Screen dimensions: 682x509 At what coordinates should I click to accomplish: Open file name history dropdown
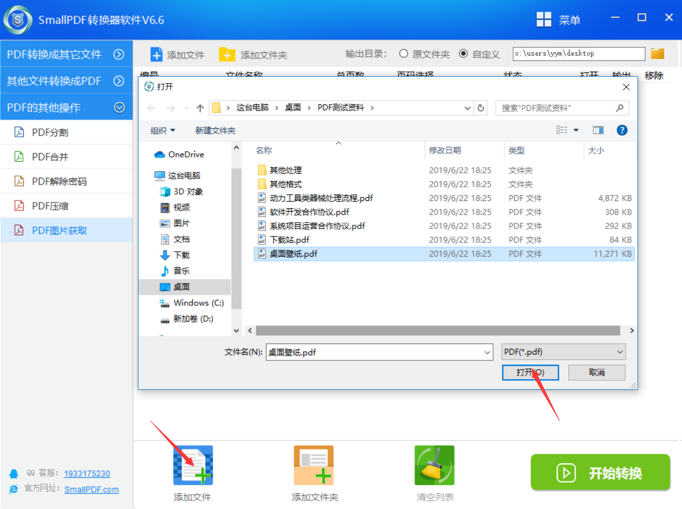487,352
